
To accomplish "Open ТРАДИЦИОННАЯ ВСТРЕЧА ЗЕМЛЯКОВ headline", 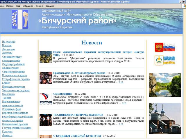I will click(x=78, y=115).
